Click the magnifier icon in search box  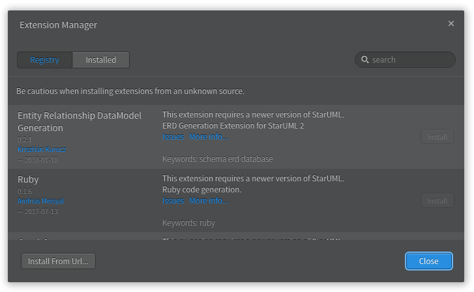[x=365, y=59]
